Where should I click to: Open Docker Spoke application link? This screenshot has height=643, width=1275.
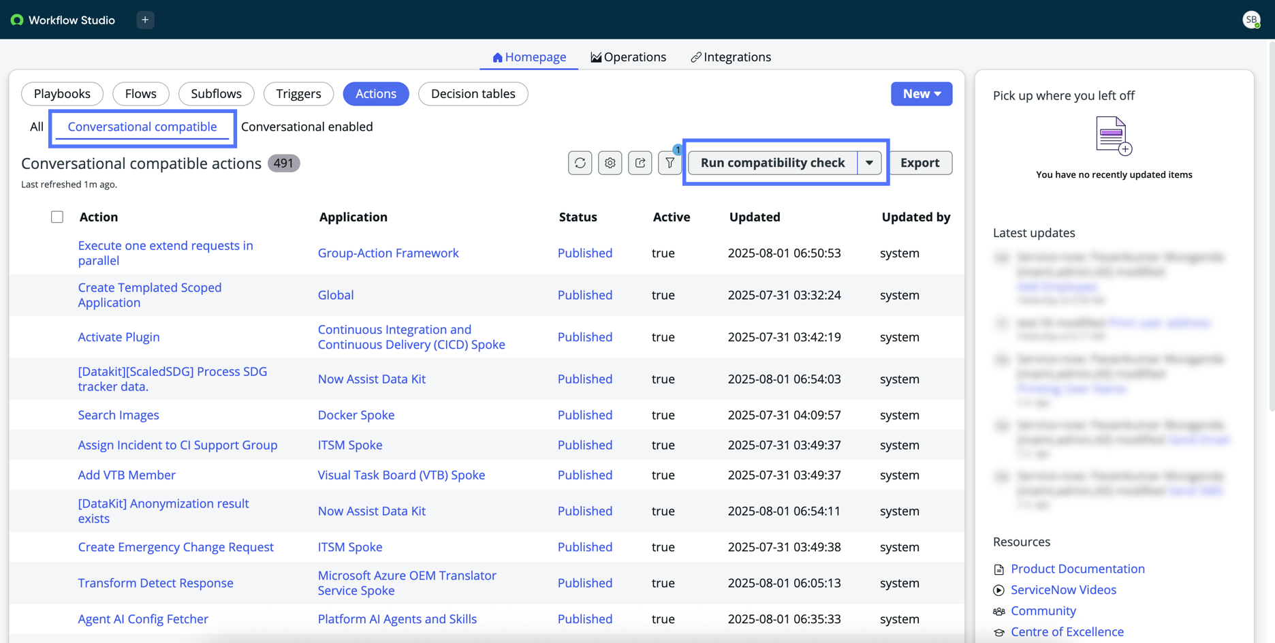pyautogui.click(x=356, y=415)
